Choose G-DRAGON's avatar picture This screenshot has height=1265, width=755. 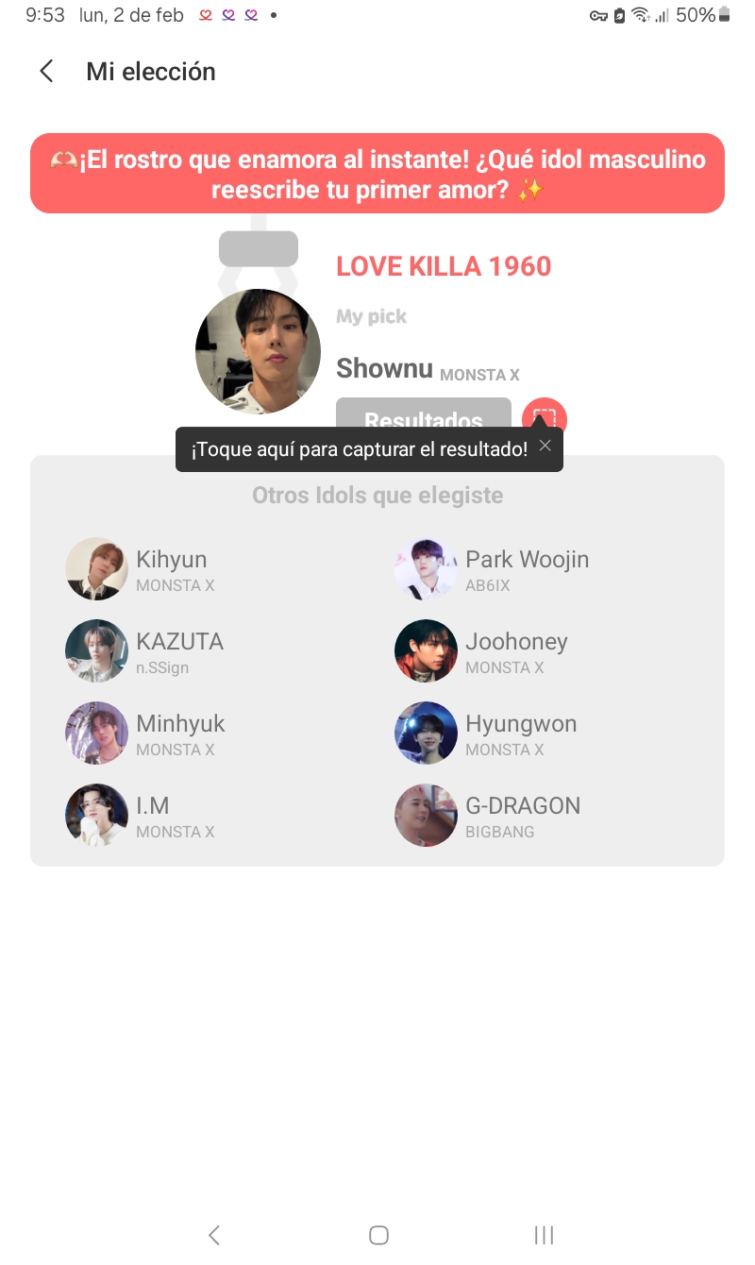(426, 815)
